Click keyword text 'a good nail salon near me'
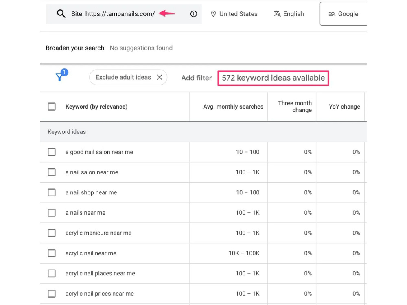Viewport: 407px width, 305px height. 99,152
